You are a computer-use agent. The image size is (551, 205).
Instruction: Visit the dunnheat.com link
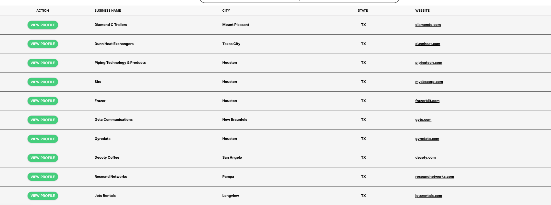(x=427, y=44)
